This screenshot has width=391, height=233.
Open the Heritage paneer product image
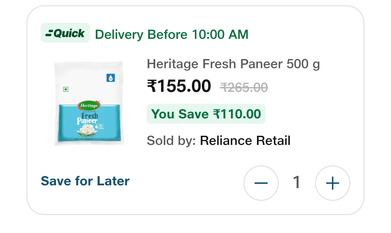click(x=89, y=104)
